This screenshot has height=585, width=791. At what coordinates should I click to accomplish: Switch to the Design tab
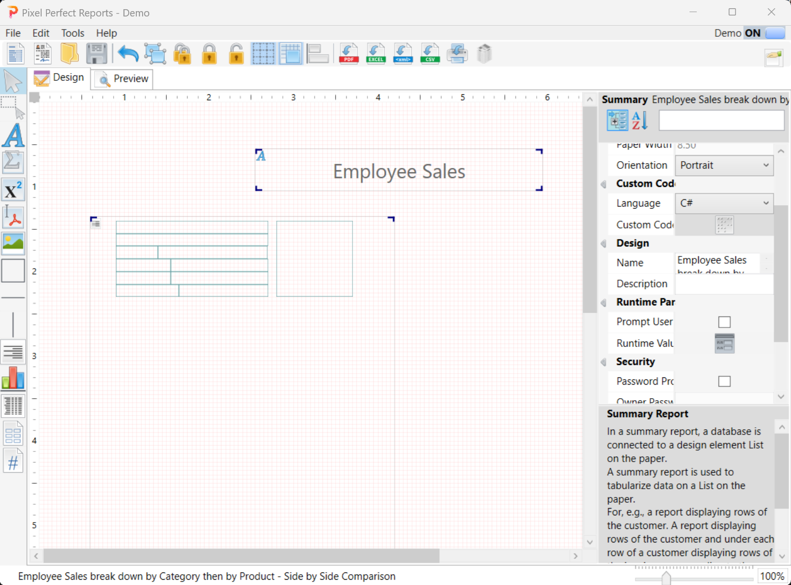59,78
